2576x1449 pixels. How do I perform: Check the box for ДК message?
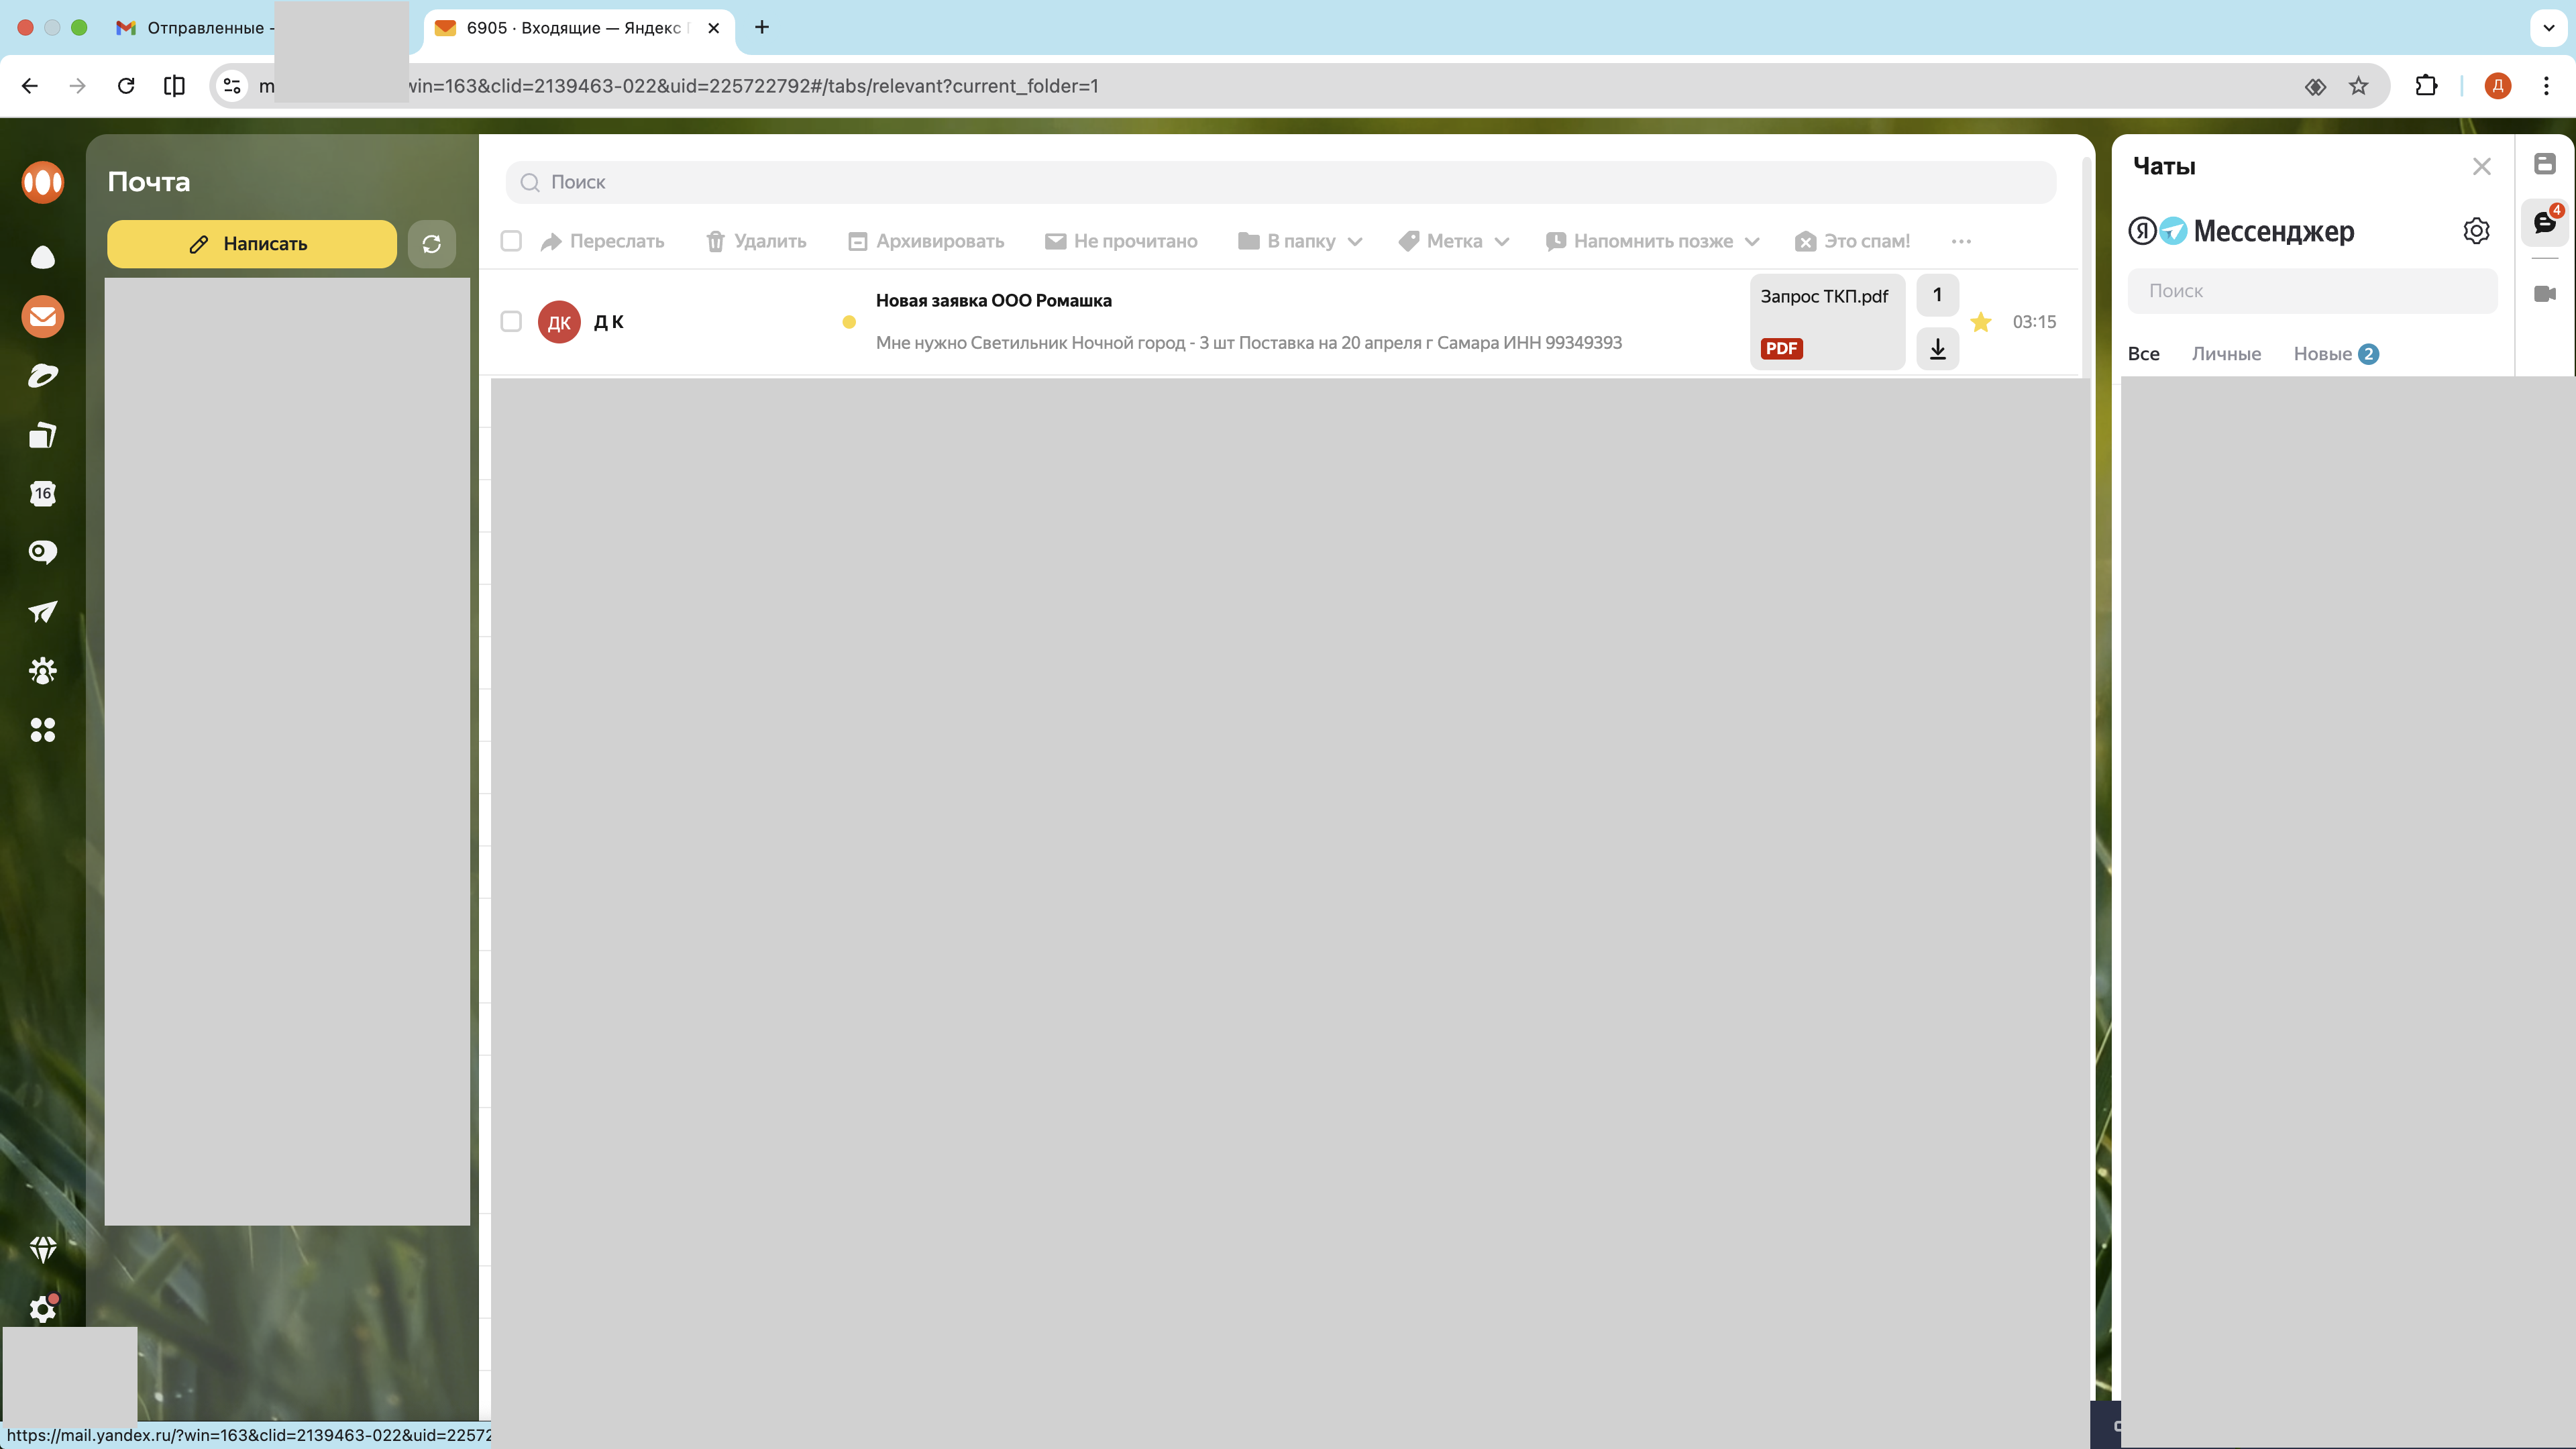pos(511,321)
